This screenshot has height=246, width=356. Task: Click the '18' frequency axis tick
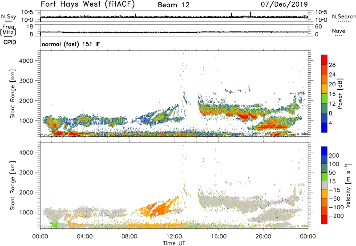30,27
